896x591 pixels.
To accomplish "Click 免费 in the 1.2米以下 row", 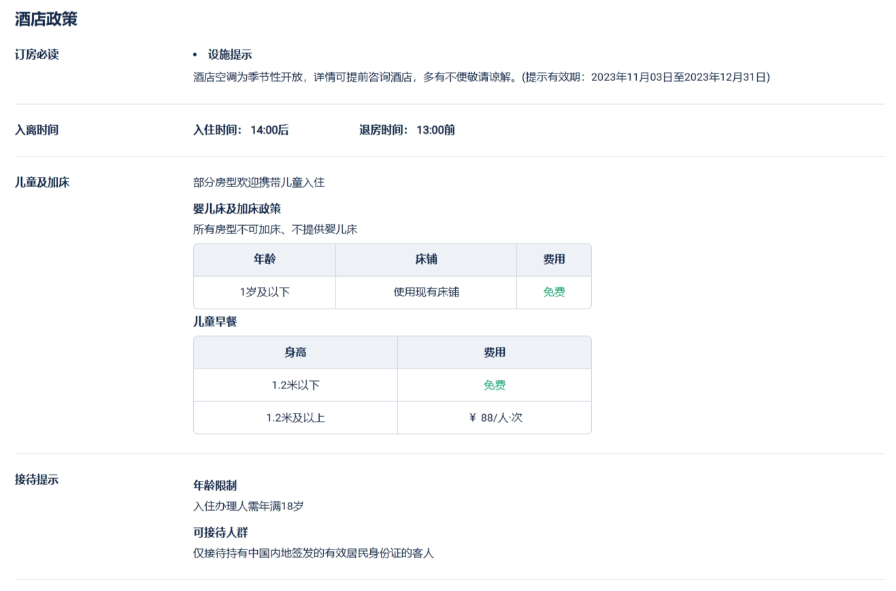I will (495, 385).
